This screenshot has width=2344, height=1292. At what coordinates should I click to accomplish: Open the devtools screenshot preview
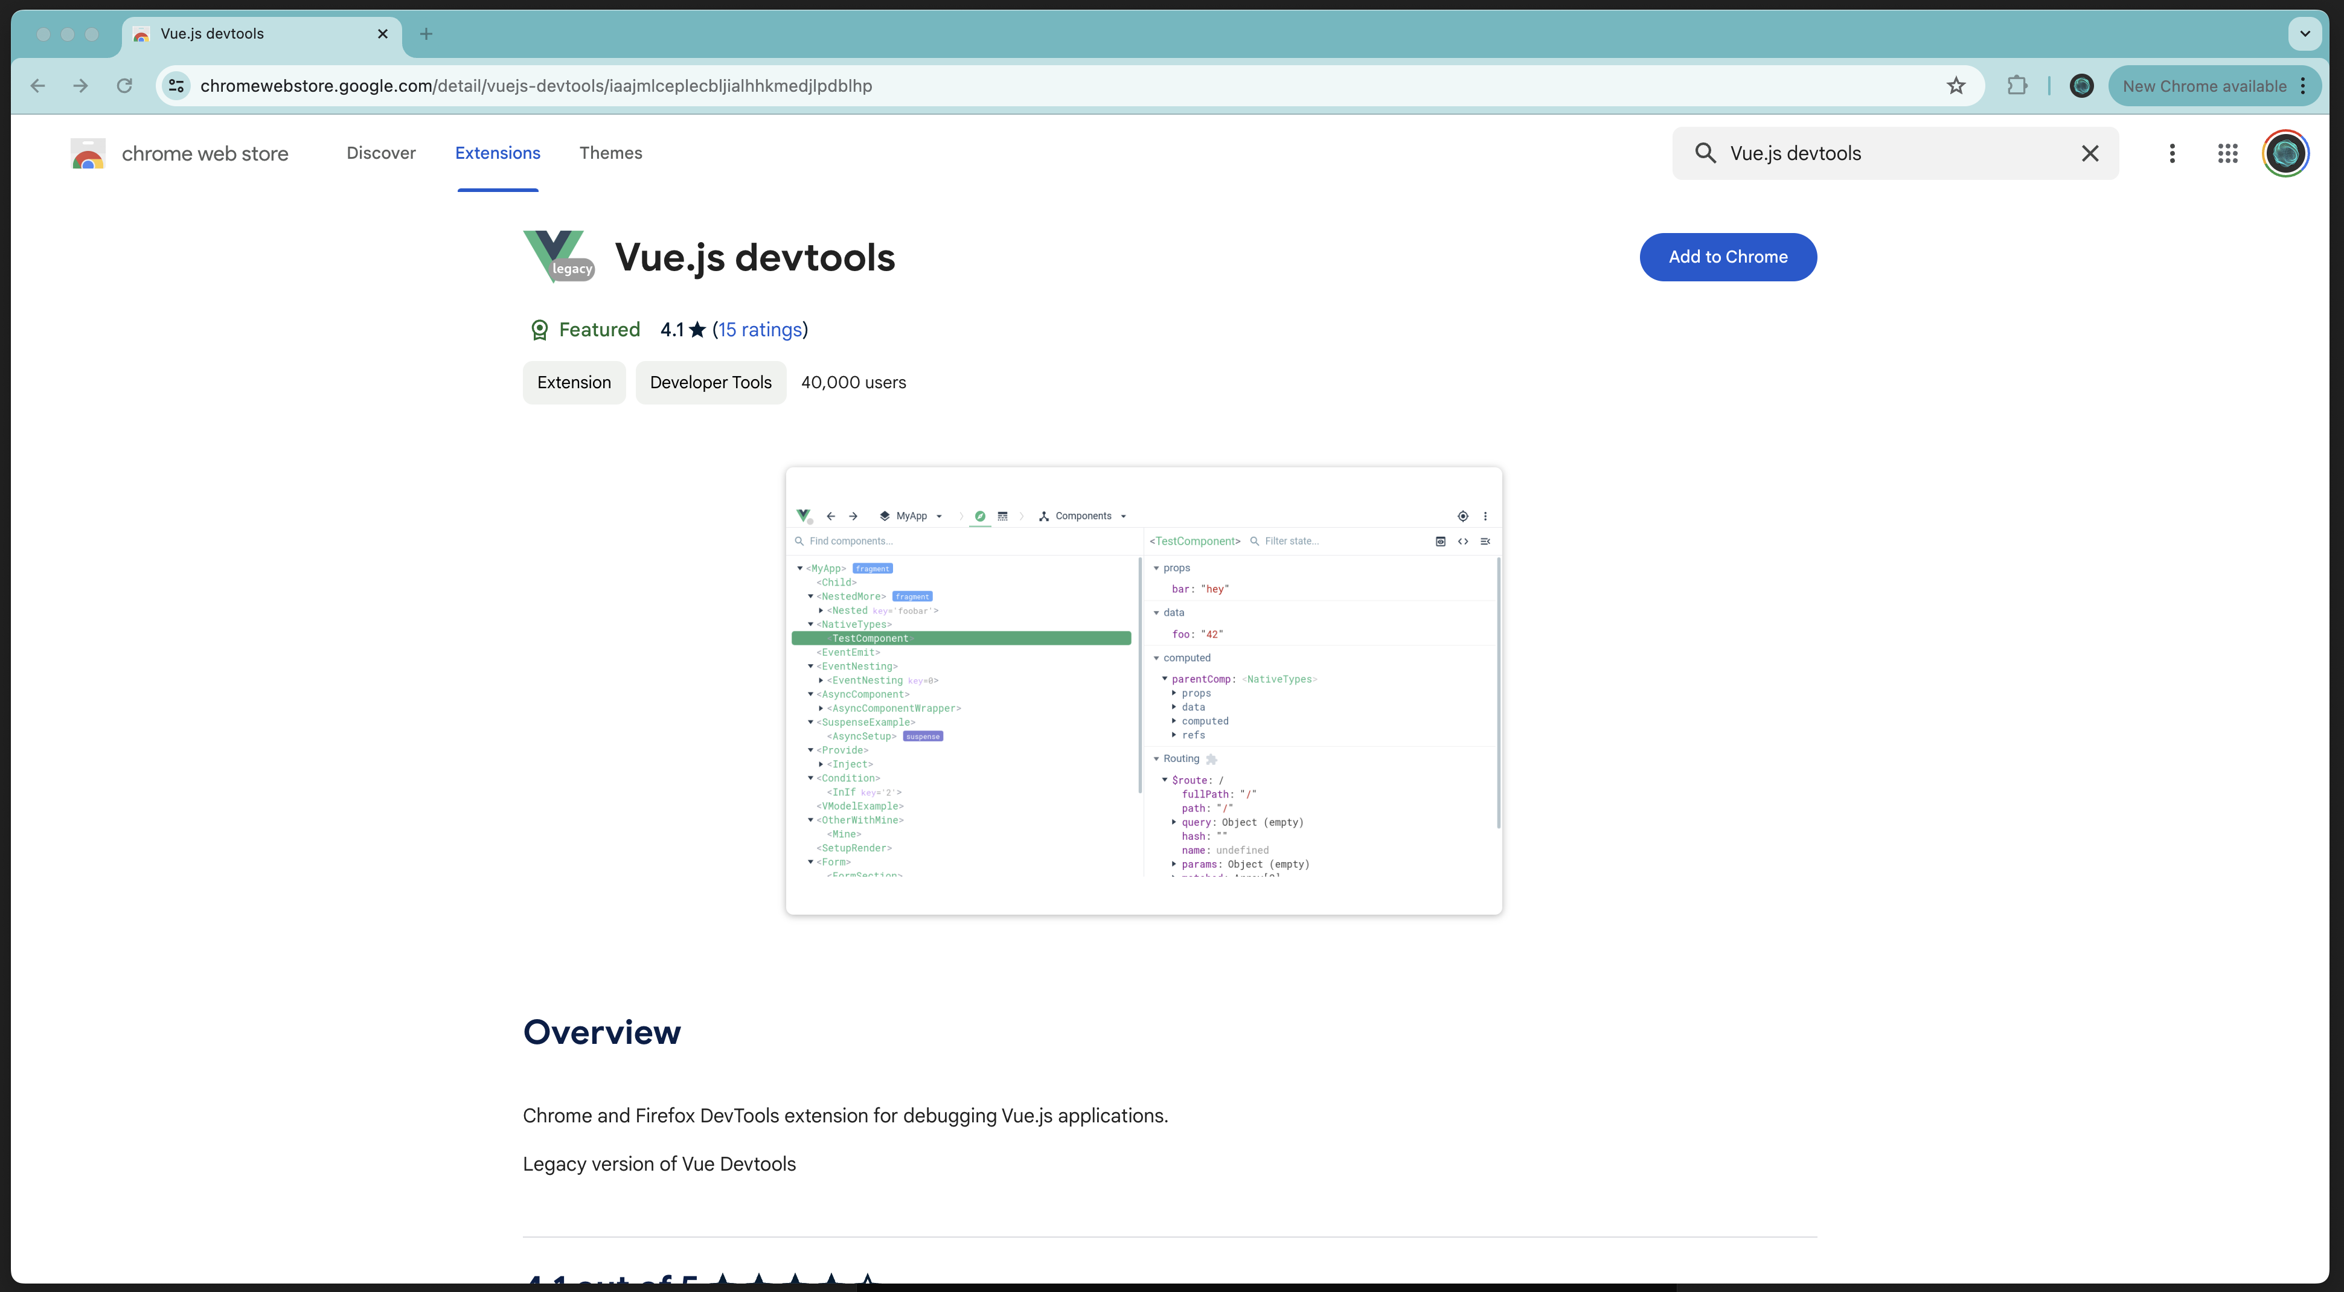pos(1144,691)
